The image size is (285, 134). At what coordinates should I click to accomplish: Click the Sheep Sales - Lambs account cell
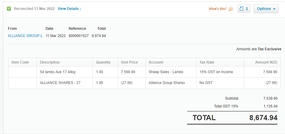click(x=171, y=72)
